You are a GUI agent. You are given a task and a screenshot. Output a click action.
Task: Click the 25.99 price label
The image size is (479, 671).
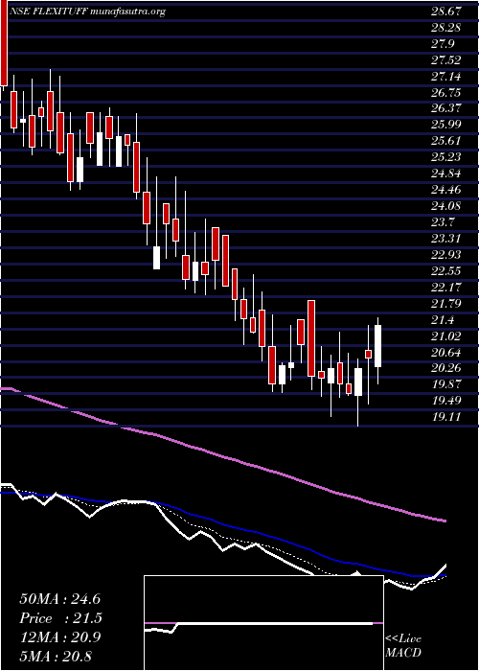(446, 126)
